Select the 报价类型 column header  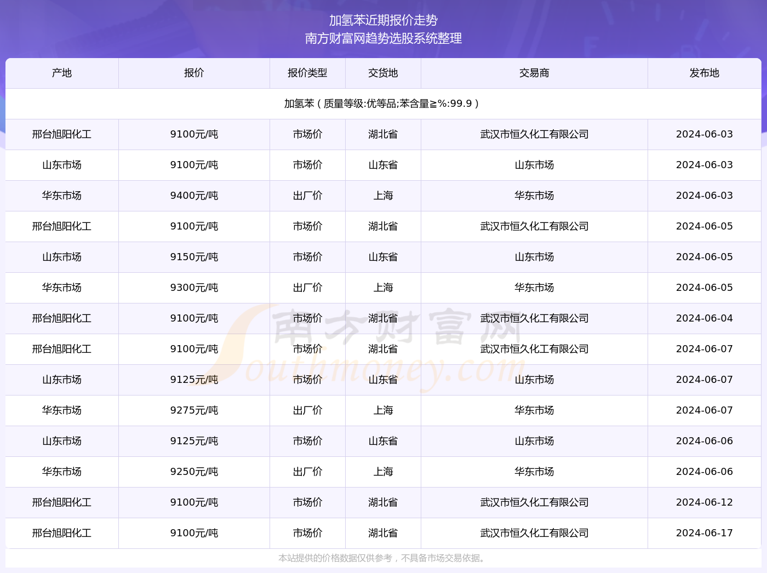(307, 73)
